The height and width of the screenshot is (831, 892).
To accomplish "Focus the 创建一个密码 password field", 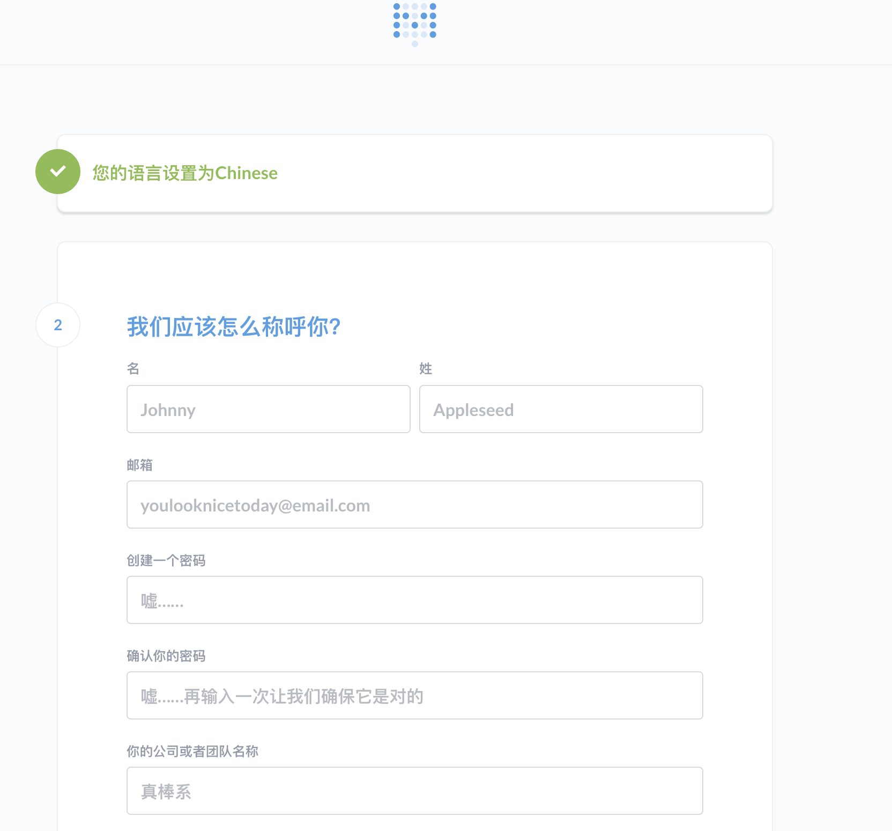I will coord(414,600).
